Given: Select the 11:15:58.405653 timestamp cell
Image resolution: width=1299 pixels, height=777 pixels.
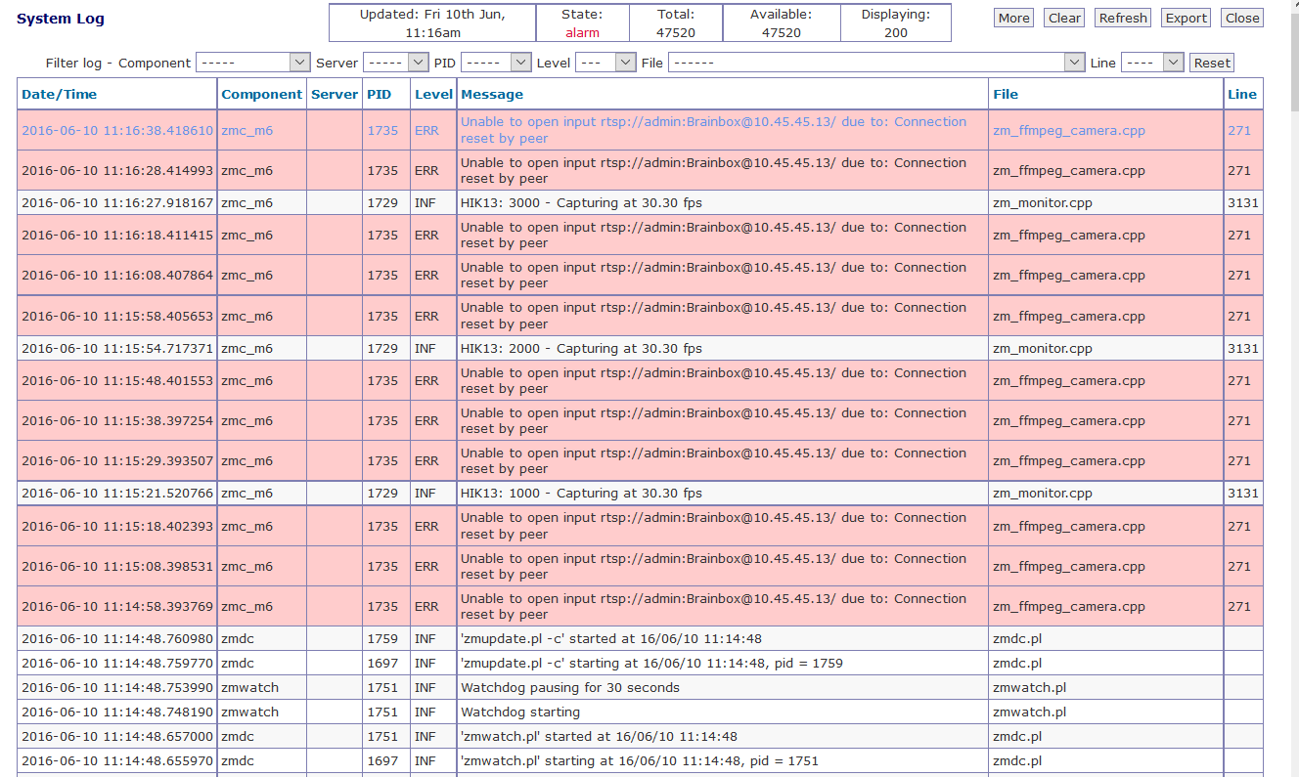Looking at the screenshot, I should (x=117, y=316).
